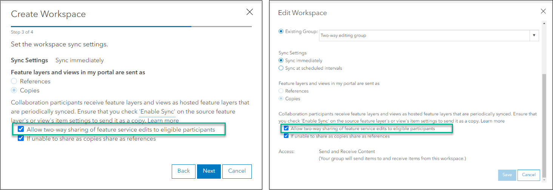Toggle two-way sharing checkbox in Edit Workspace
Screen dimensions: 553x190
coord(287,129)
